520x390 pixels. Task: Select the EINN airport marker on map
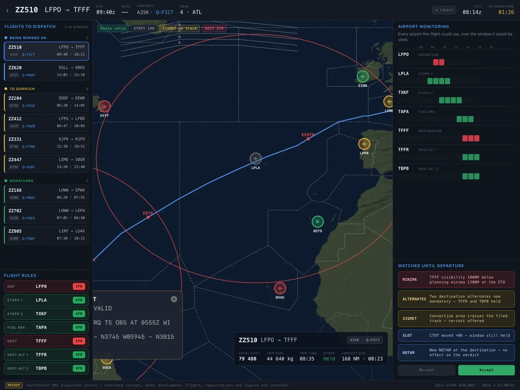pyautogui.click(x=363, y=76)
